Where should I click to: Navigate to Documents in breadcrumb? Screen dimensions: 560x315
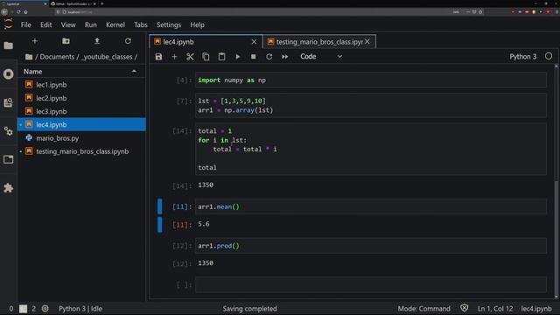[x=57, y=57]
